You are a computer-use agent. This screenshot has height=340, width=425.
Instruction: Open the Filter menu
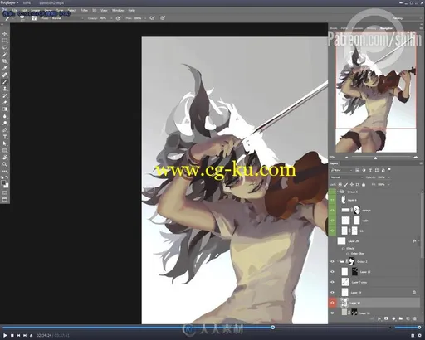(x=84, y=11)
